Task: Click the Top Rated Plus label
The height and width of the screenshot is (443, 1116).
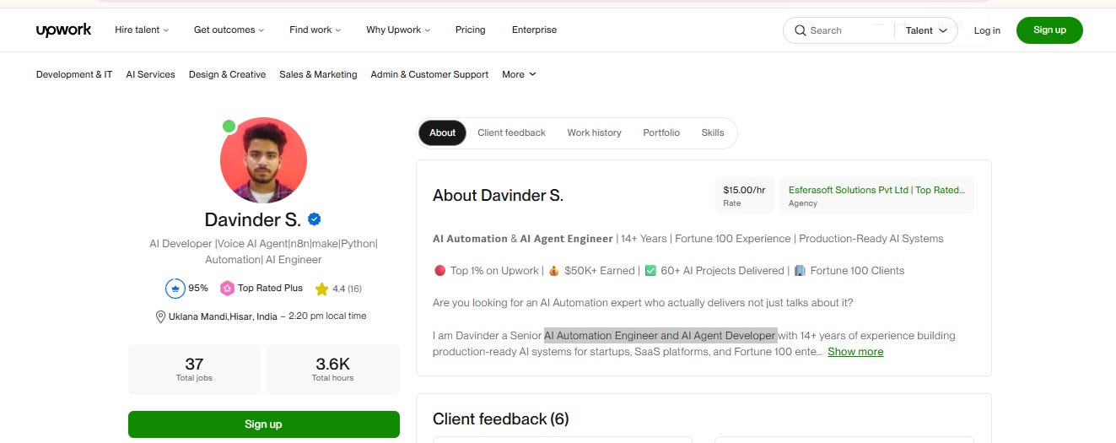Action: (270, 289)
